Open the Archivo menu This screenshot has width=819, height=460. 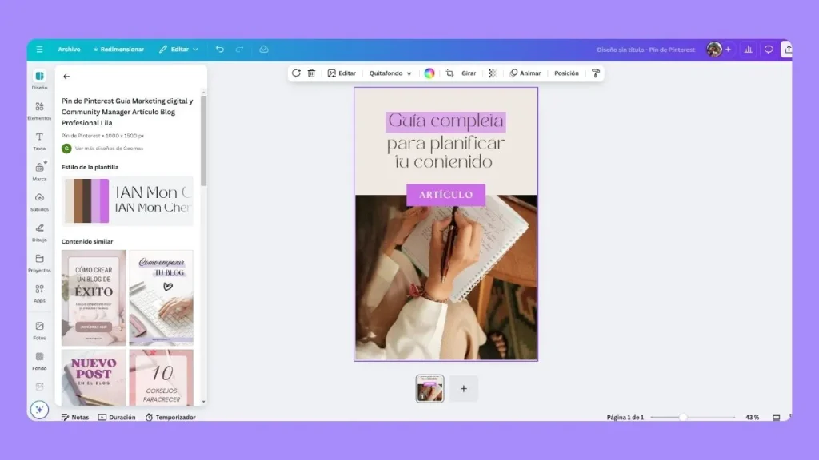(x=69, y=49)
